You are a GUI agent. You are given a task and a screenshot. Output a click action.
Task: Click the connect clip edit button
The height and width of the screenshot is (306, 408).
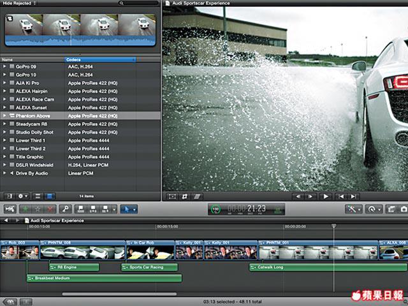point(81,209)
